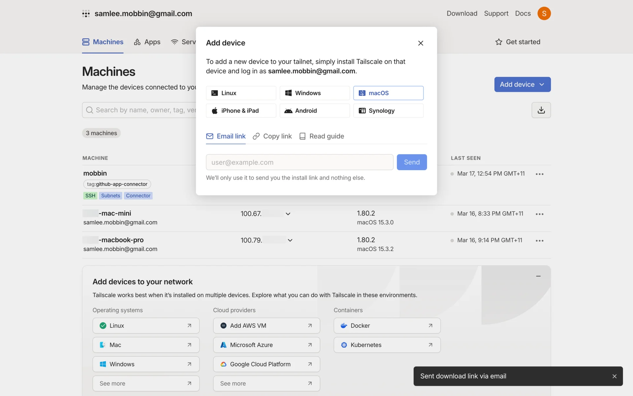The width and height of the screenshot is (633, 396).
Task: Expand the Add device dropdown button
Action: pyautogui.click(x=522, y=84)
